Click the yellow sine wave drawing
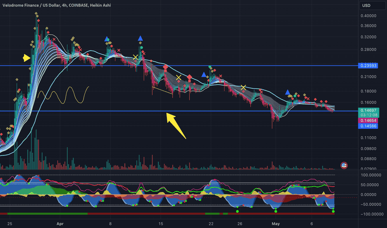The width and height of the screenshot is (387, 228). 63,95
